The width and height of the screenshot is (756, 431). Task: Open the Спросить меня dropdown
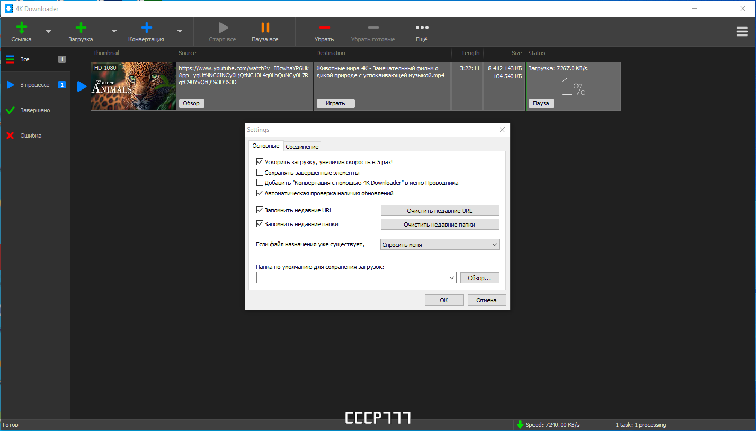point(440,245)
